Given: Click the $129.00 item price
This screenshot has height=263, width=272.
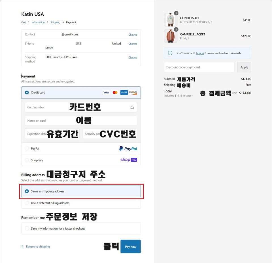Looking at the screenshot, I should [246, 36].
